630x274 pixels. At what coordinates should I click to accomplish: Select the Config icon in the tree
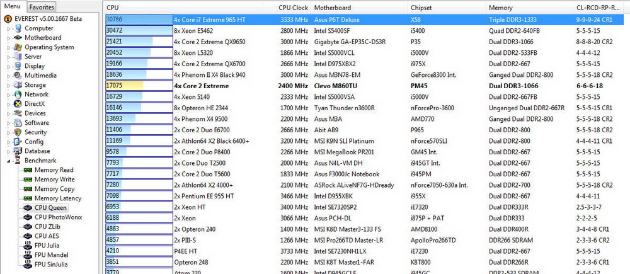18,142
